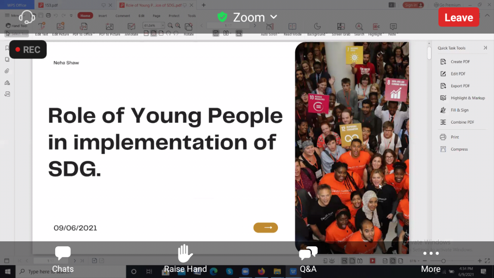The width and height of the screenshot is (494, 278).
Task: Open the More options menu
Action: 431,259
